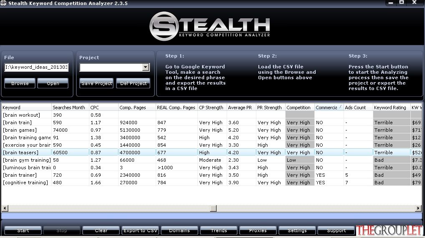Sort by REAL Comp. Pages column

click(177, 108)
